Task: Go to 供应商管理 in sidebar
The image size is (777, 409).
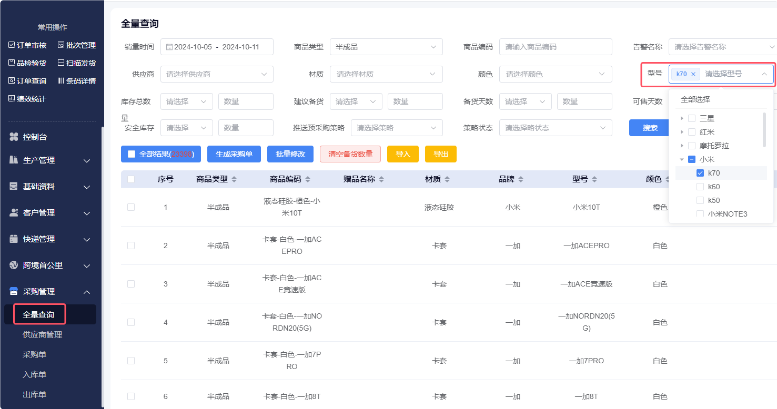Action: click(42, 334)
